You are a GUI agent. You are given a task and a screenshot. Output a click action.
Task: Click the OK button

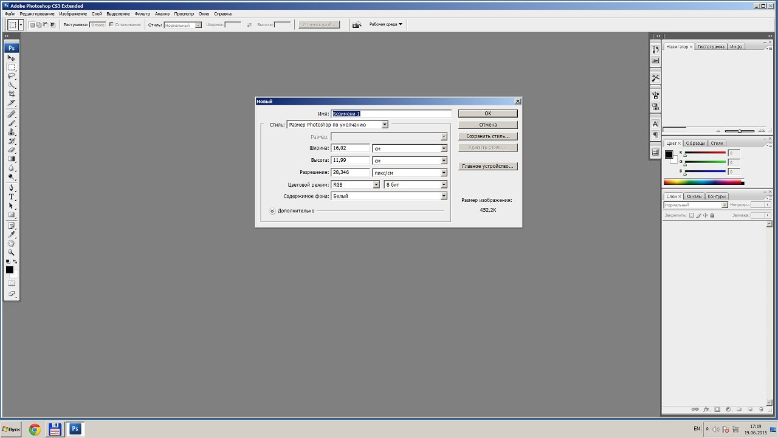(487, 114)
